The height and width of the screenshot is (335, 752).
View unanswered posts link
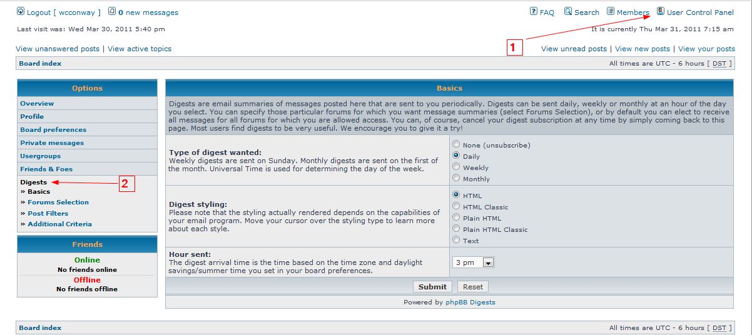tap(58, 49)
